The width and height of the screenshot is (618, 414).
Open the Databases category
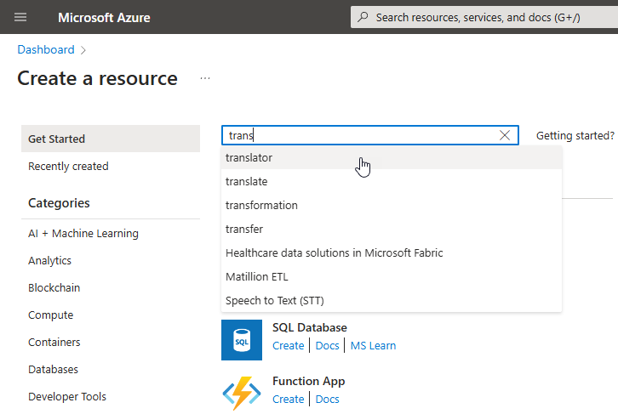click(53, 369)
